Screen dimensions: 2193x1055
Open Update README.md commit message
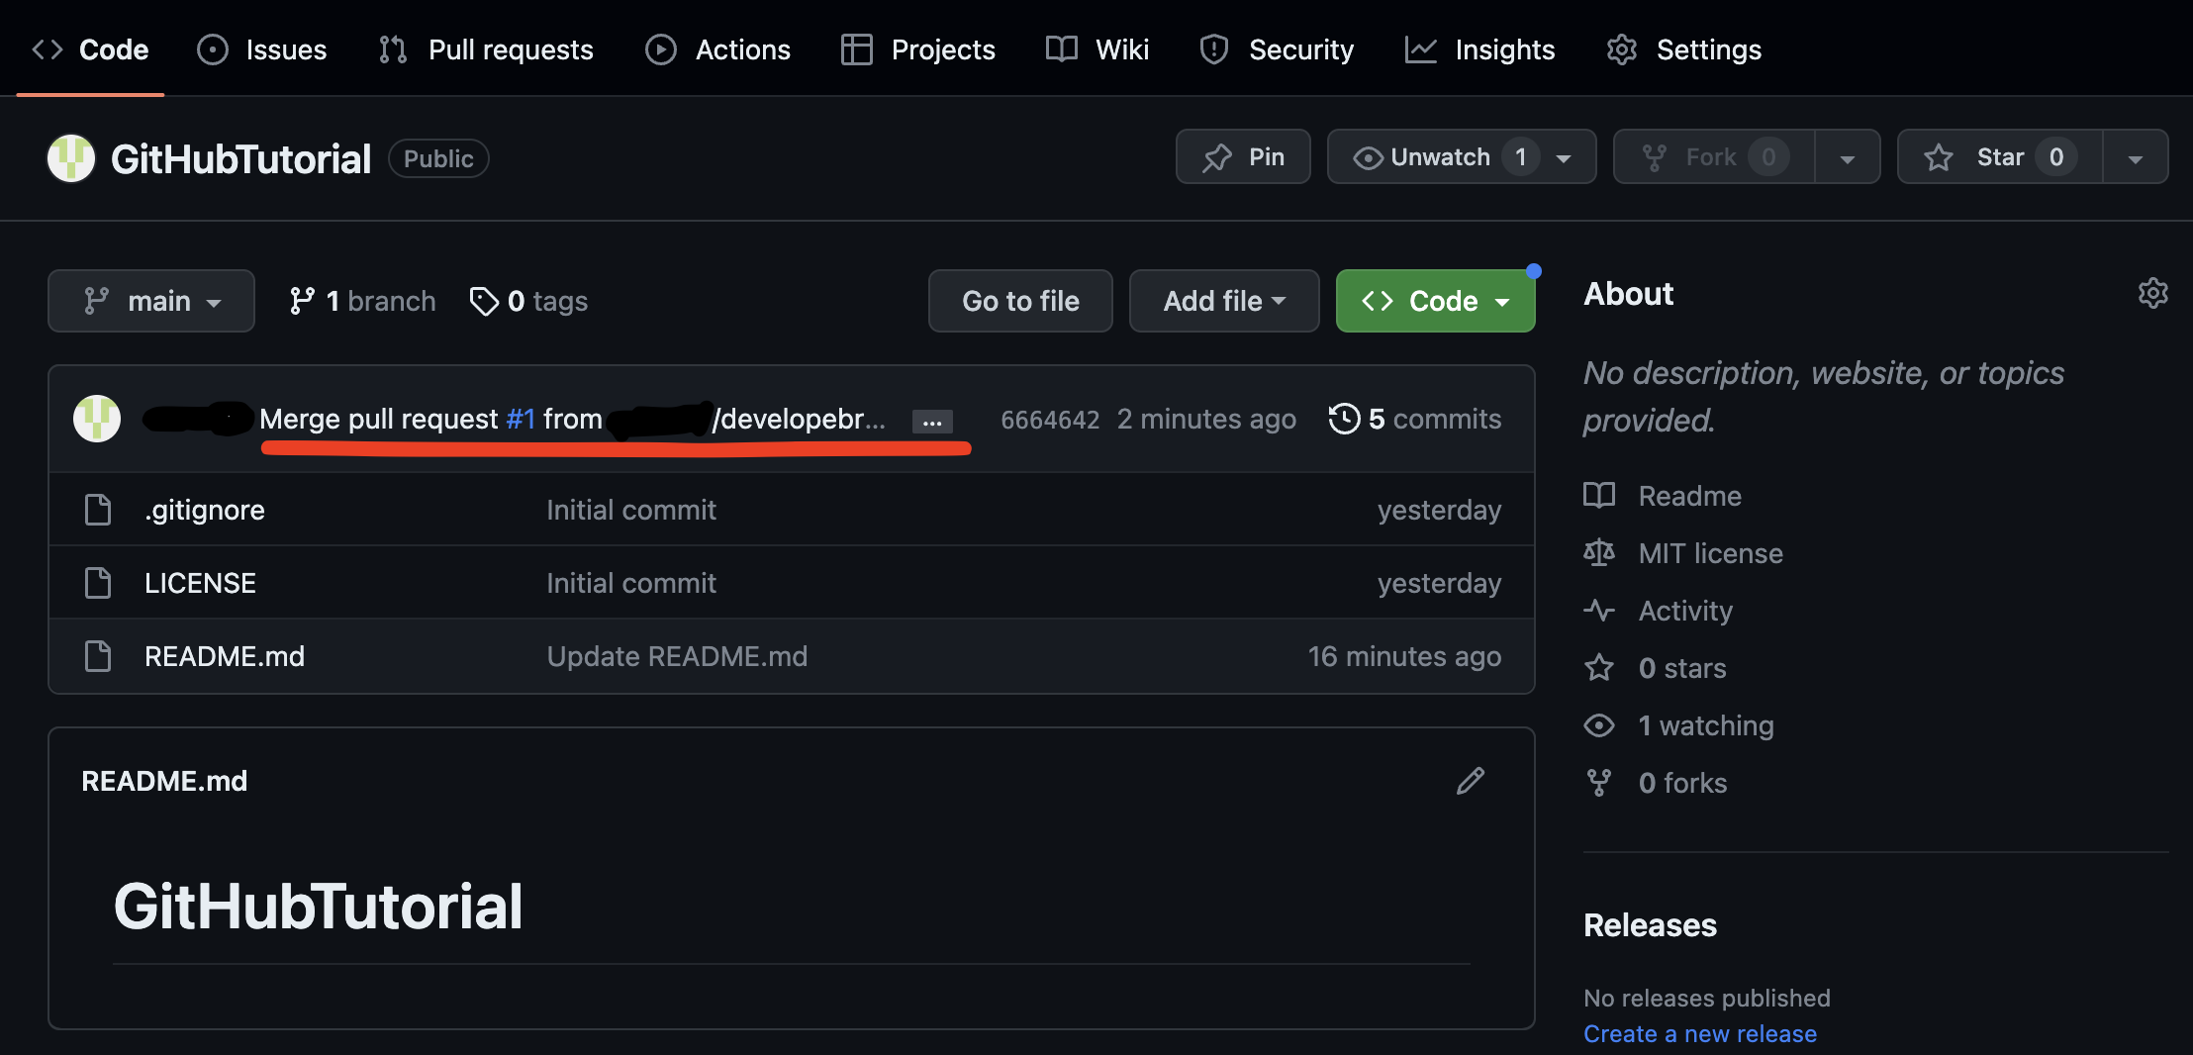pyautogui.click(x=677, y=656)
